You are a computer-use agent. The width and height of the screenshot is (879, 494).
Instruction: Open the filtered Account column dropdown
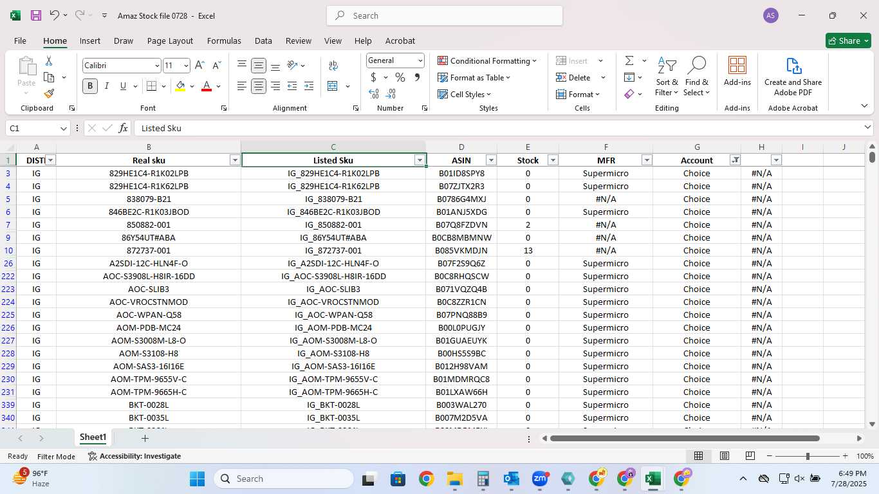pyautogui.click(x=735, y=160)
